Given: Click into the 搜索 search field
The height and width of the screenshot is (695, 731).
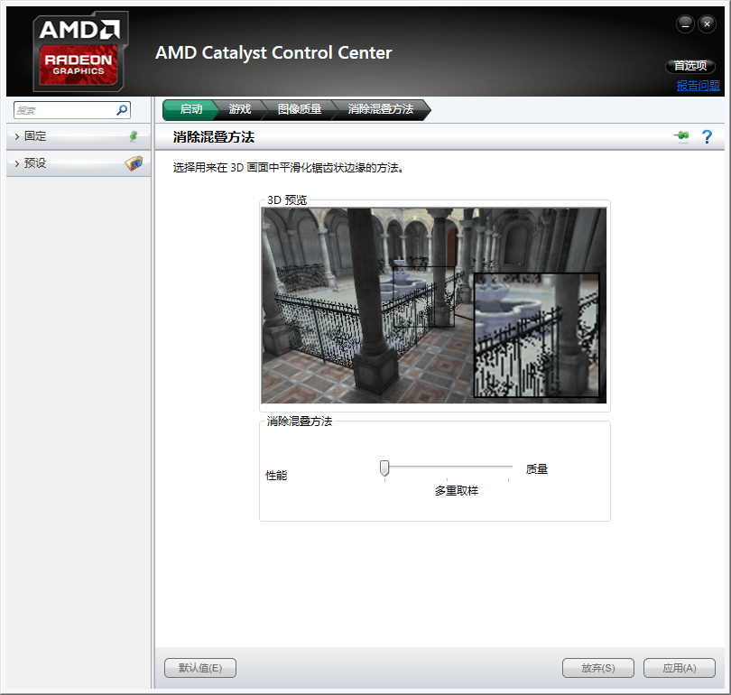Looking at the screenshot, I should tap(63, 110).
